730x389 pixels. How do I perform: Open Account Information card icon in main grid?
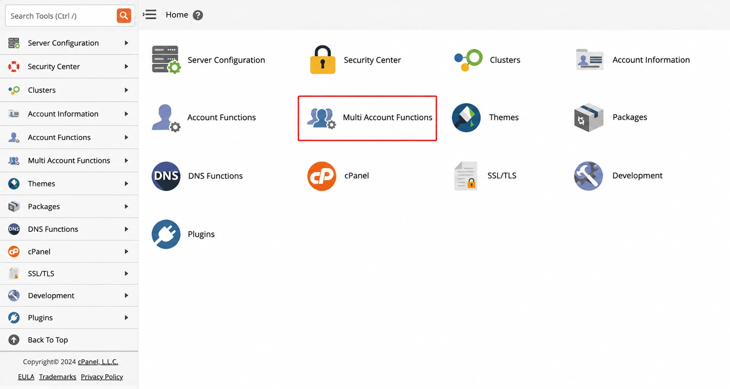click(589, 60)
